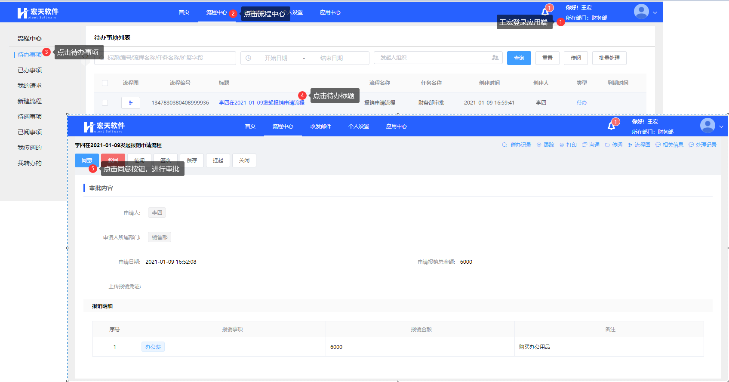The width and height of the screenshot is (729, 382).
Task: Open 沟通 communication in the approval toolbar
Action: [591, 145]
